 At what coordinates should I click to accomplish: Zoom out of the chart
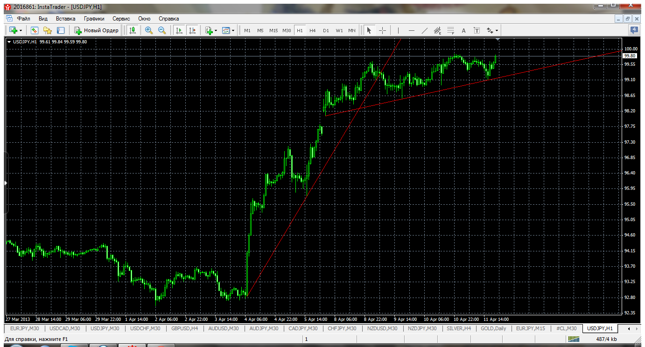[x=162, y=30]
